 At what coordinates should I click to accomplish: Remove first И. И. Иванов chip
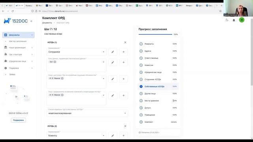click(62, 78)
